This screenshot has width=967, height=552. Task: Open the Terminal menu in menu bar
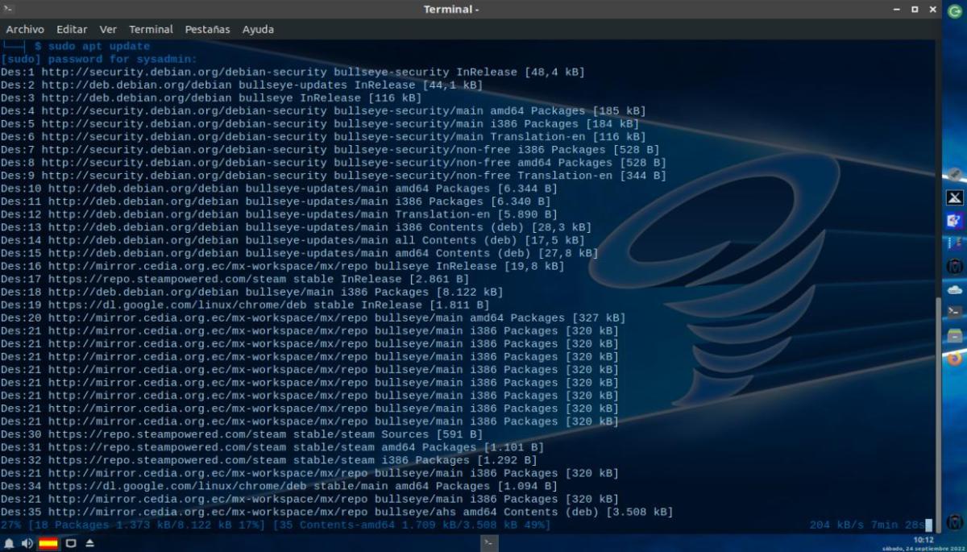click(x=151, y=29)
